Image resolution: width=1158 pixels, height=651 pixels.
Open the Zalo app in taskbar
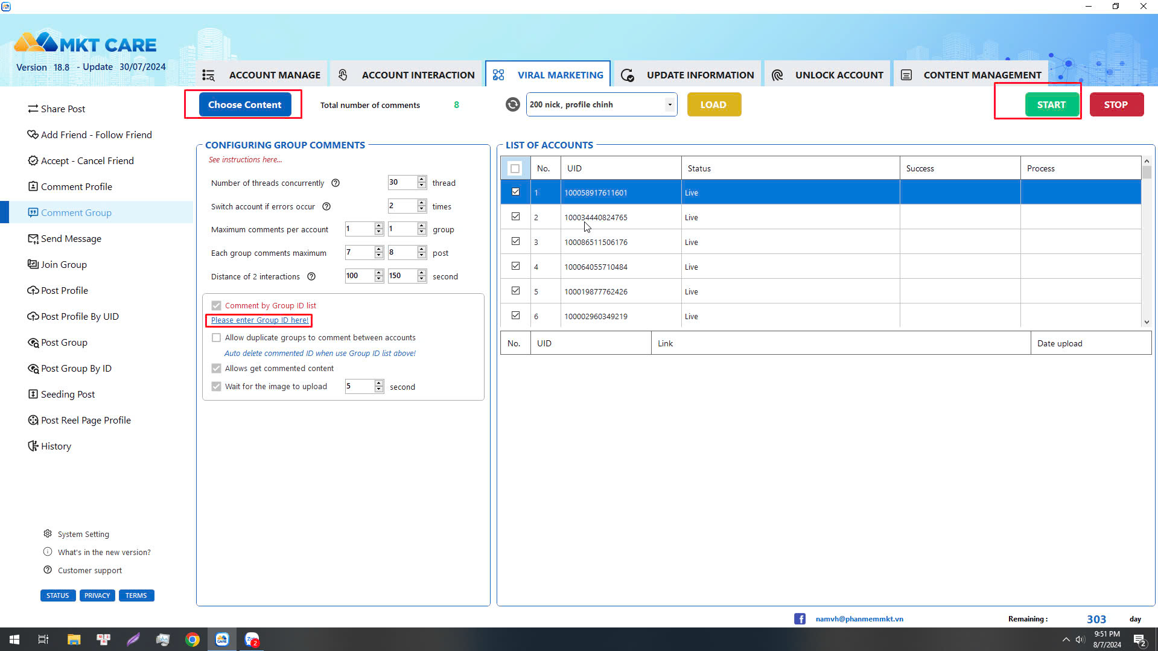(252, 640)
